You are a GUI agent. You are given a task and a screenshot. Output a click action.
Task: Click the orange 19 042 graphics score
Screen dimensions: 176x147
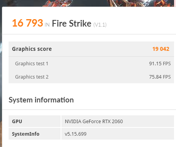(161, 49)
